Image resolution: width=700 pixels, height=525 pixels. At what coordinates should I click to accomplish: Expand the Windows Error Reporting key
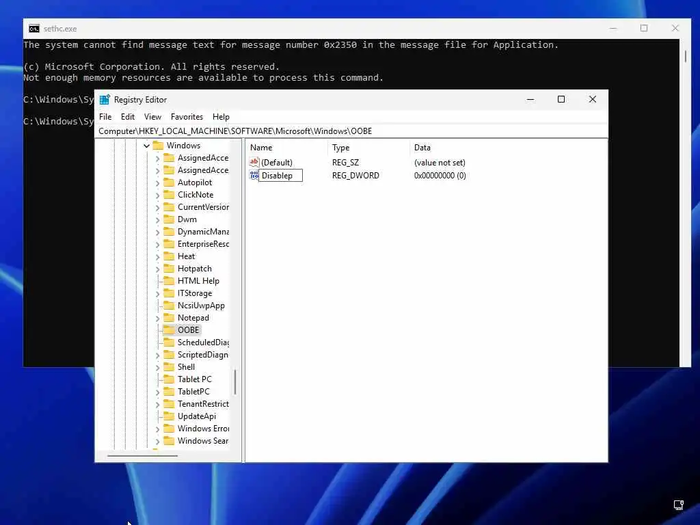158,429
